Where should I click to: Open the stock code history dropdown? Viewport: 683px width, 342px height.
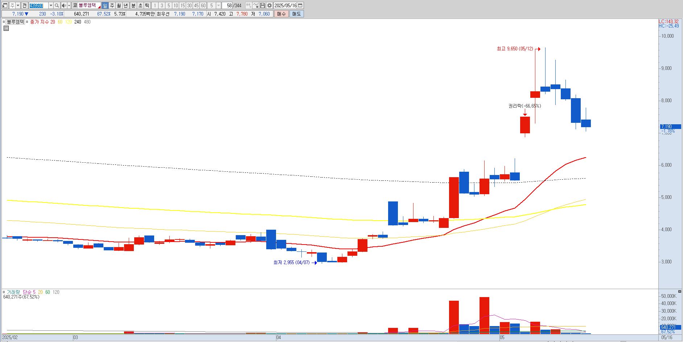(51, 5)
